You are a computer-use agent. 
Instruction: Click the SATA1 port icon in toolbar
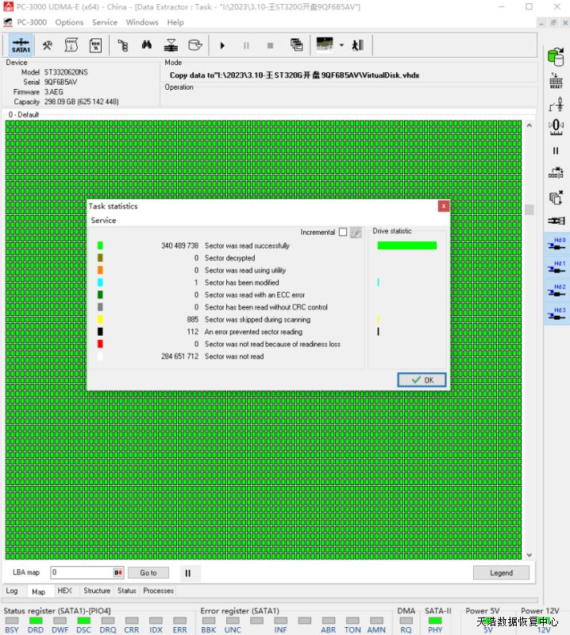[21, 45]
